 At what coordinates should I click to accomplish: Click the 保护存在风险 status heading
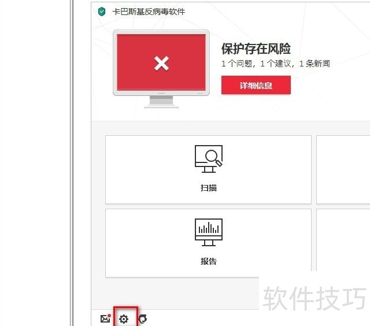coord(256,49)
